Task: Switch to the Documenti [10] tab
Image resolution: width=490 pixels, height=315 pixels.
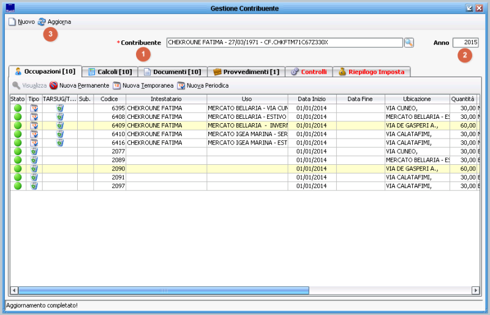Action: [x=171, y=72]
